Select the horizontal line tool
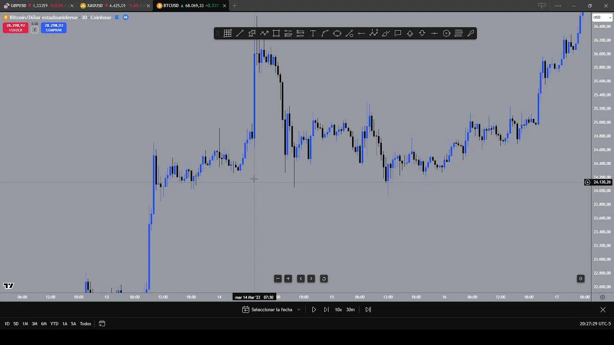The width and height of the screenshot is (614, 345). coord(434,33)
